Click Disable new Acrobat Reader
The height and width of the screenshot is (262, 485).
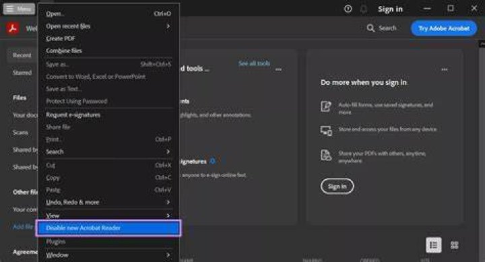point(108,228)
